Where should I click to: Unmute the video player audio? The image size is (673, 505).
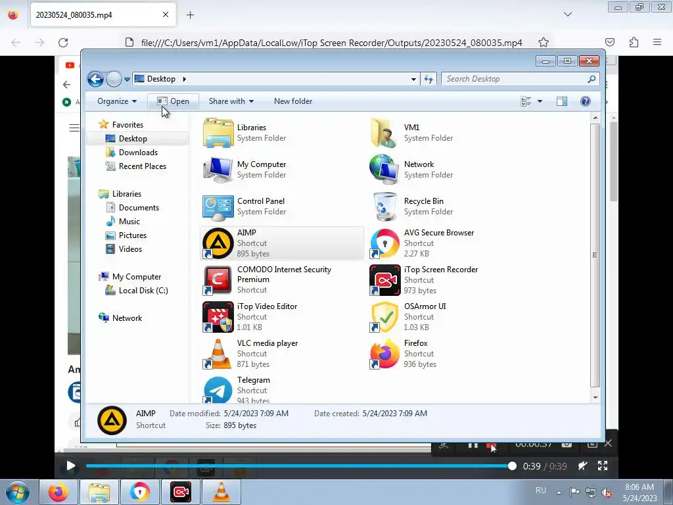click(582, 466)
